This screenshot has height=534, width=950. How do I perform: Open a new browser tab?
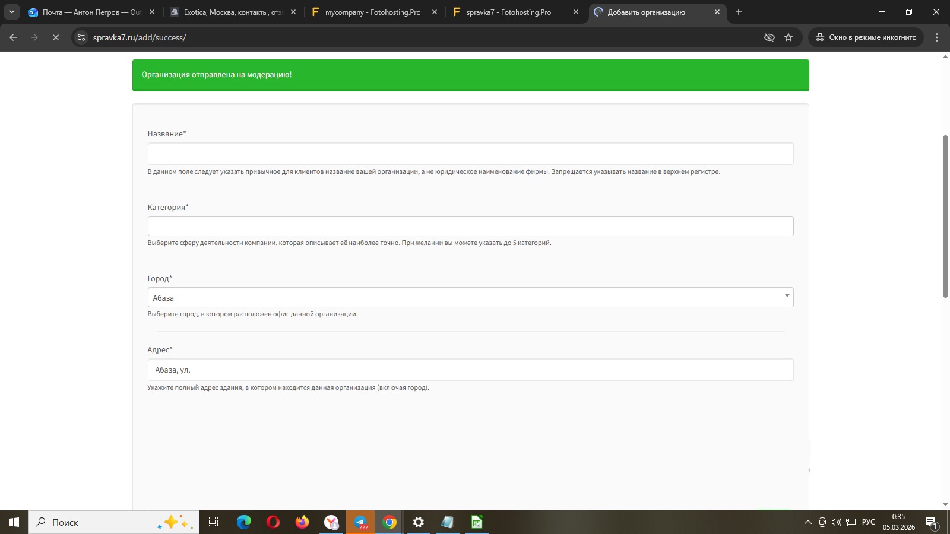(x=739, y=12)
